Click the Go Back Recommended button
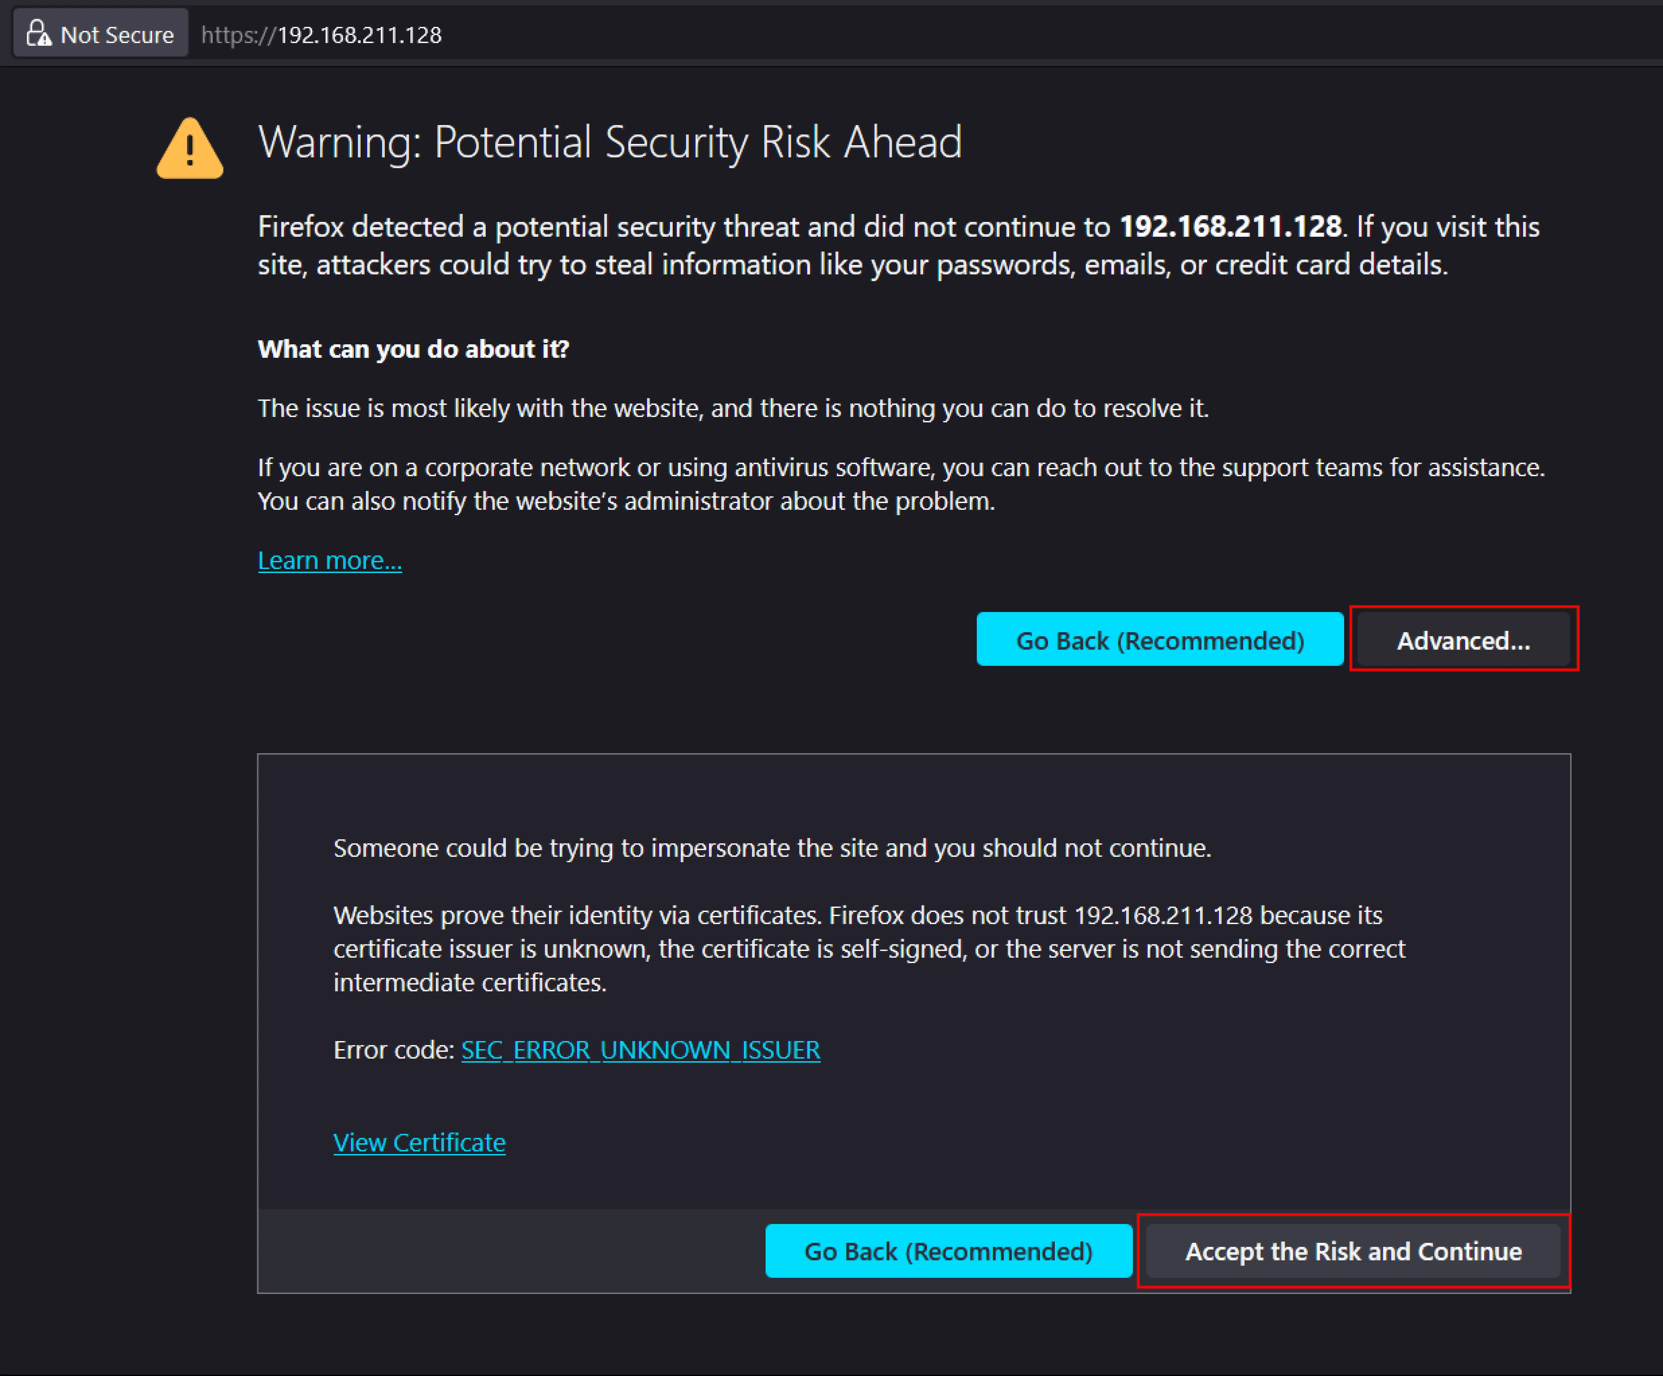The height and width of the screenshot is (1376, 1663). pos(1160,639)
